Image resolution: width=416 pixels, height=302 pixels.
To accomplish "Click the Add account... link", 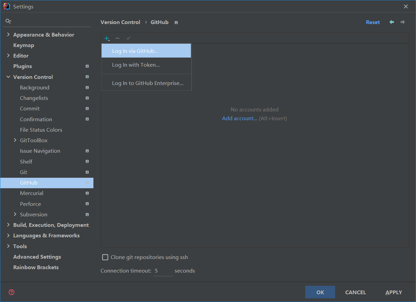I will (x=240, y=118).
